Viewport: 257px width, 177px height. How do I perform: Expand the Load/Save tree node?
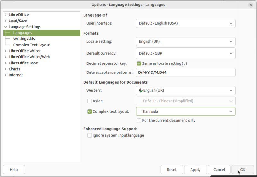[5, 21]
